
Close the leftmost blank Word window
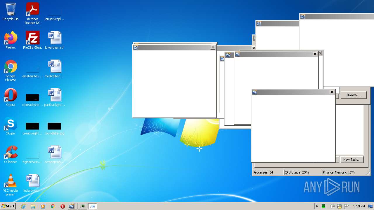213,48
